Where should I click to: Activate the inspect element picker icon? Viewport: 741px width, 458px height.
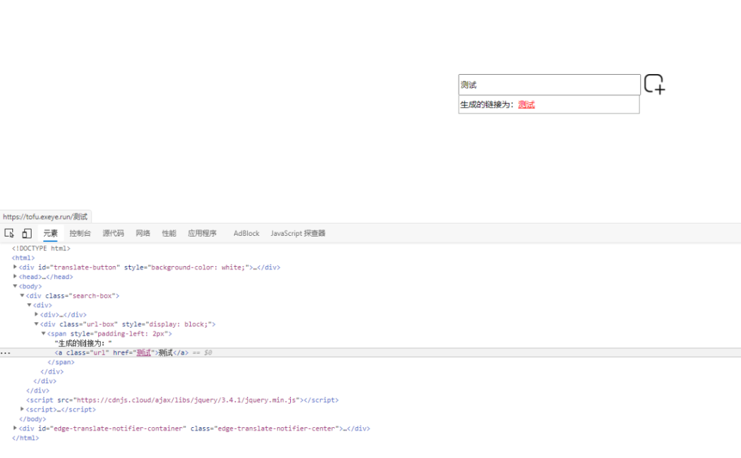9,233
